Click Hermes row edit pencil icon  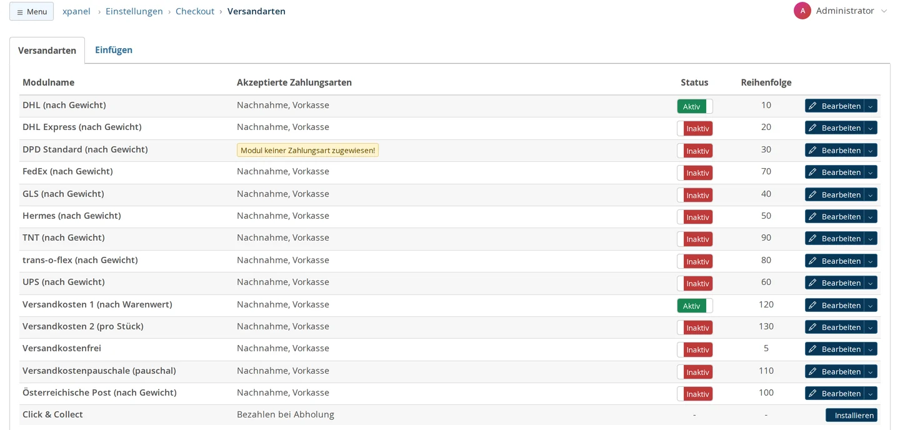click(812, 217)
